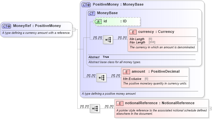Click the 'Max Length' facet row
The height and width of the screenshot is (119, 212).
[x=142, y=42]
